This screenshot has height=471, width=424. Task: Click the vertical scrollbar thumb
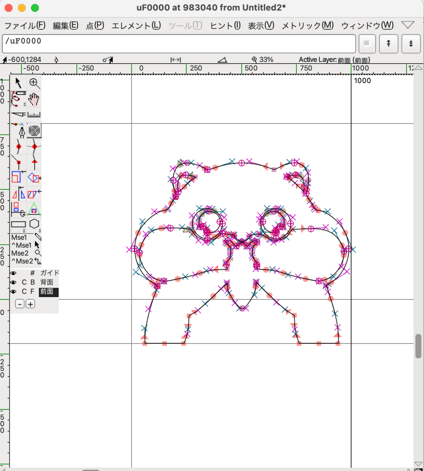(418, 346)
